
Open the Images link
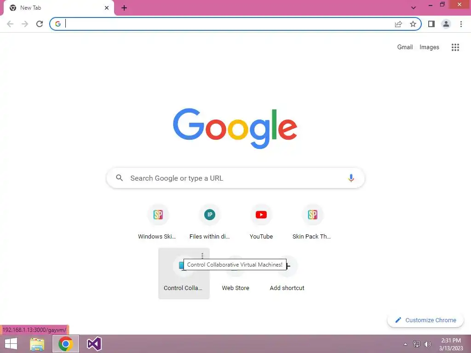pos(429,47)
